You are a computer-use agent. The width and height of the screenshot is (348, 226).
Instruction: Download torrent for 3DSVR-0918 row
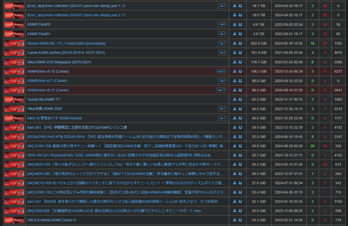tap(235, 137)
